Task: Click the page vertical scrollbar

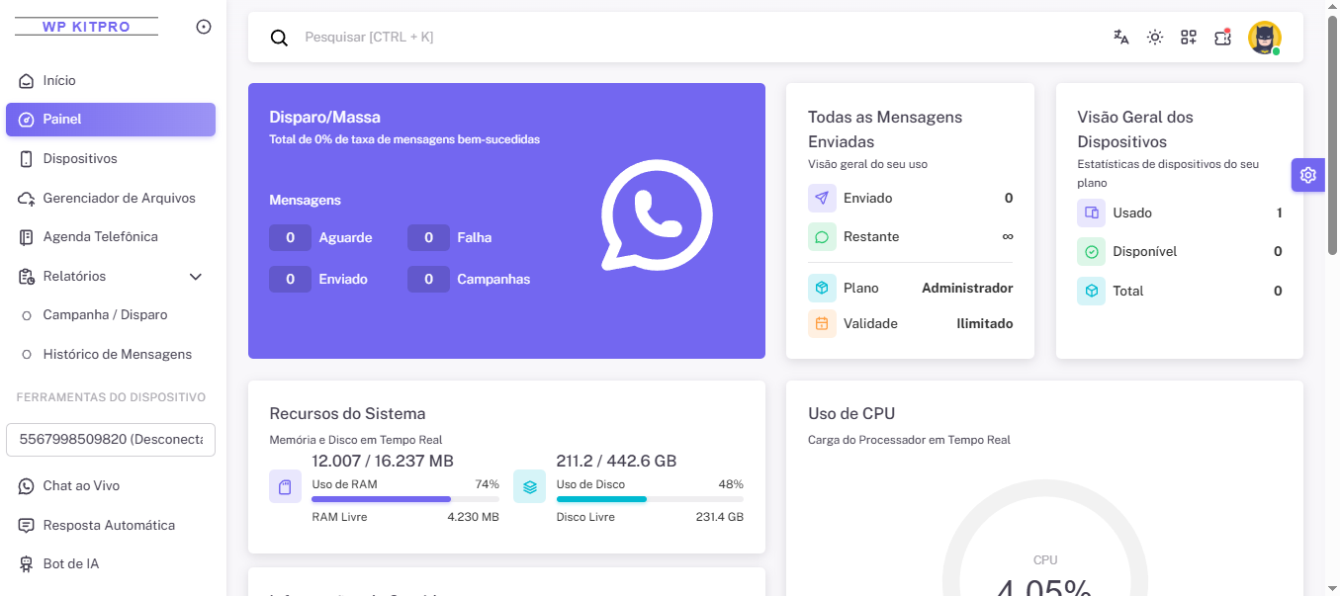Action: [1332, 138]
